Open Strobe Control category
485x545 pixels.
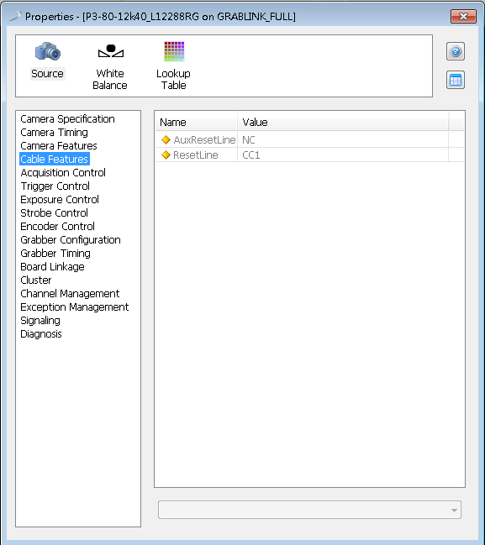click(54, 212)
